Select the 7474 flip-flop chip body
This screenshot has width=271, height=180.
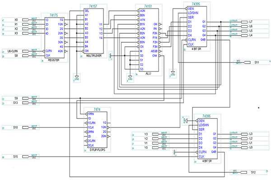click(x=97, y=130)
